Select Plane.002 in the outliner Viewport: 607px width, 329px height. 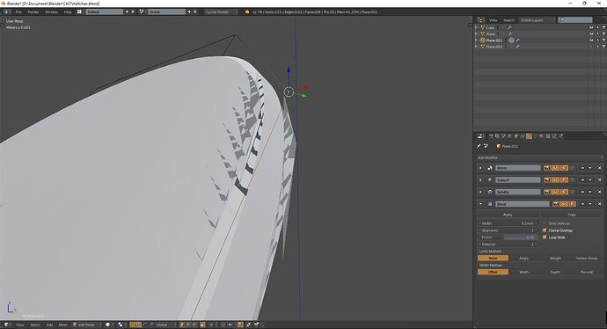(x=494, y=47)
